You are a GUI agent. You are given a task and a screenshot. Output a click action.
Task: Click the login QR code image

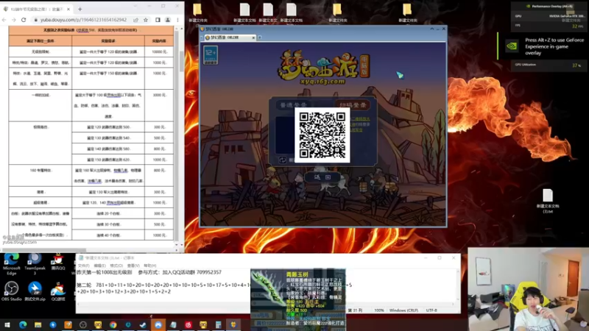point(322,135)
